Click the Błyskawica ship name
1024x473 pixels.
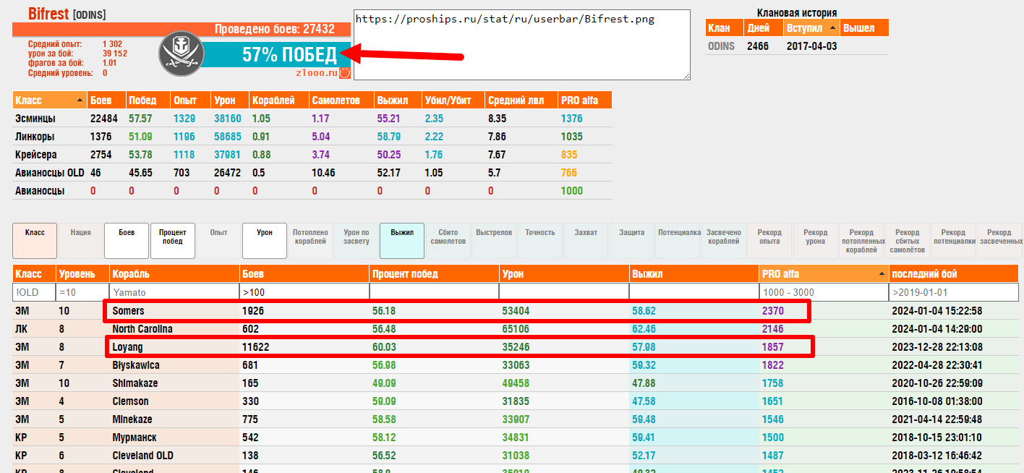(x=136, y=365)
